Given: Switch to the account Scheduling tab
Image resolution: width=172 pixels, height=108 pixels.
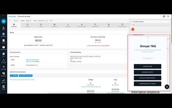Looking at the screenshot, I should pyautogui.click(x=95, y=25).
